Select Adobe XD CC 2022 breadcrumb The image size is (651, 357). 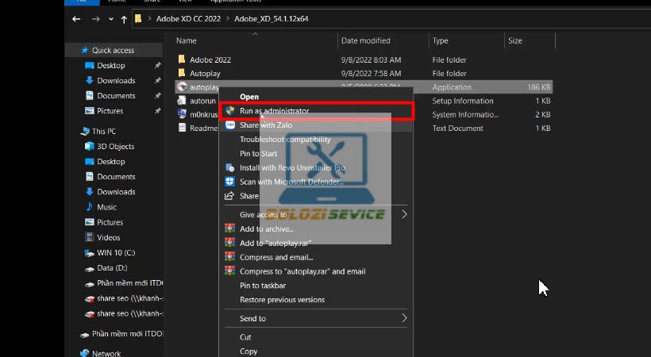click(x=188, y=19)
